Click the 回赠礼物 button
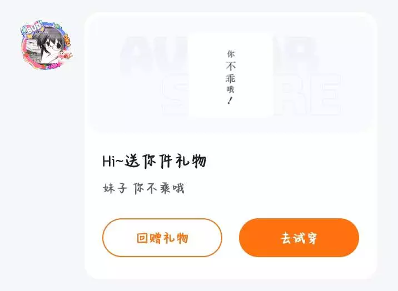The height and width of the screenshot is (291, 398). pos(162,238)
